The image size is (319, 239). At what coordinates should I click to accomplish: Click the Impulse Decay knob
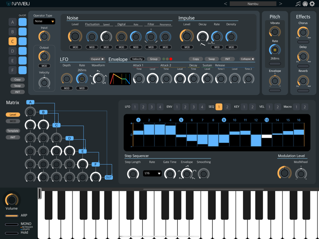203,37
